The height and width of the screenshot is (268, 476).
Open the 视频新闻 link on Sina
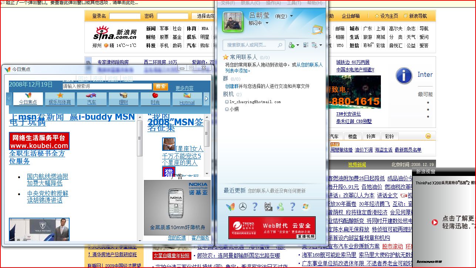(x=357, y=164)
